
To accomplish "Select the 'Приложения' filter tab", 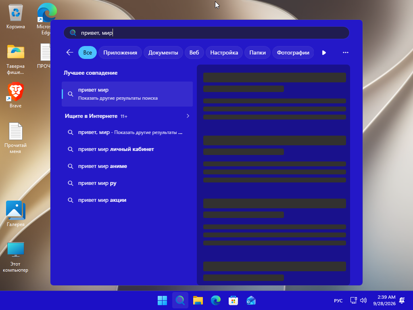I will tap(120, 52).
